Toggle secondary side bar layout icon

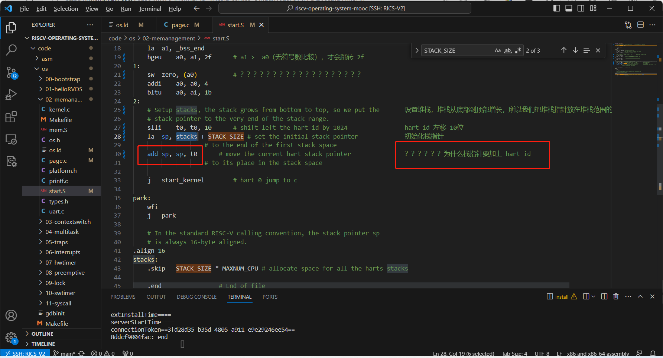tap(581, 8)
